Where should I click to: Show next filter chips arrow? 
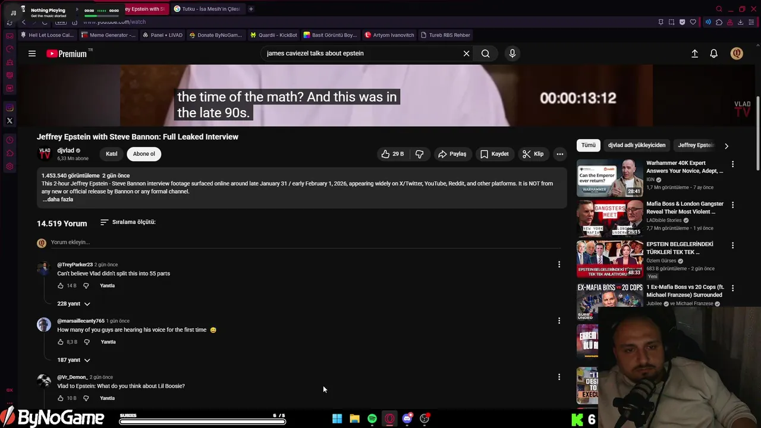click(x=726, y=146)
